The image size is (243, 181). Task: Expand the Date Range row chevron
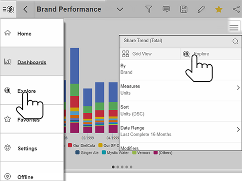(238, 129)
